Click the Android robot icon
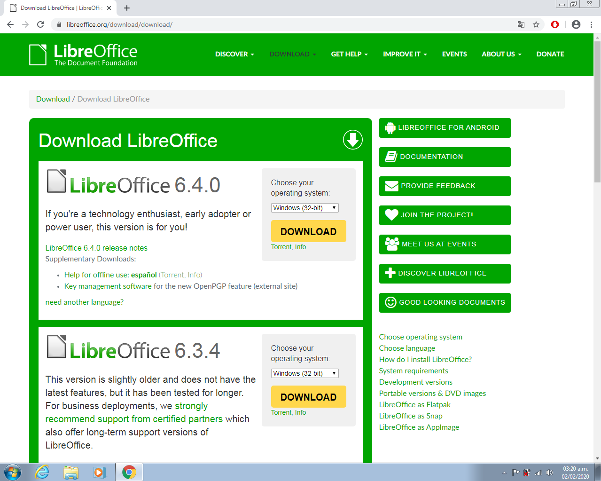This screenshot has height=481, width=601. pyautogui.click(x=390, y=128)
